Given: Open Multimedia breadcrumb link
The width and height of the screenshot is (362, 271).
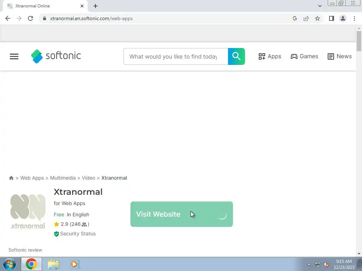Looking at the screenshot, I should click(63, 178).
